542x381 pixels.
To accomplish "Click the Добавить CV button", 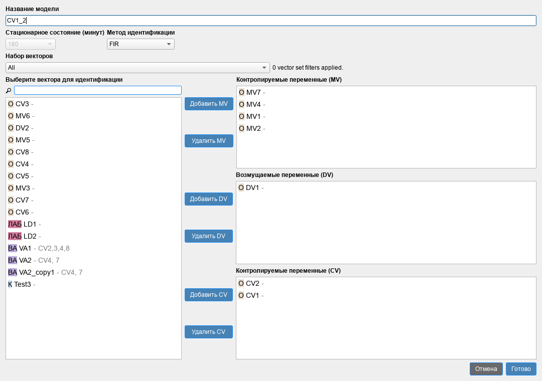I will click(209, 295).
